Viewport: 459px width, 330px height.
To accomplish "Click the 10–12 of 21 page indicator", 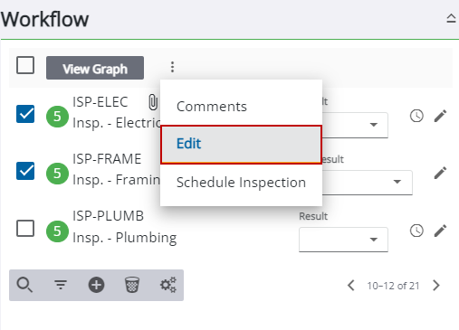I will click(x=393, y=286).
